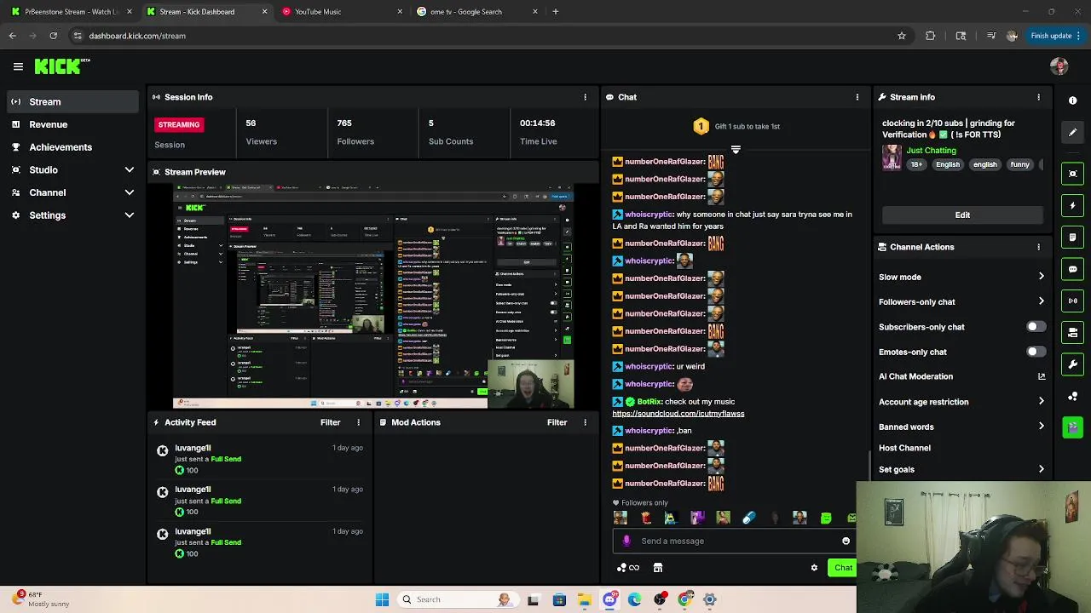Open the soundcloud link in chat
The image size is (1091, 613).
(678, 414)
